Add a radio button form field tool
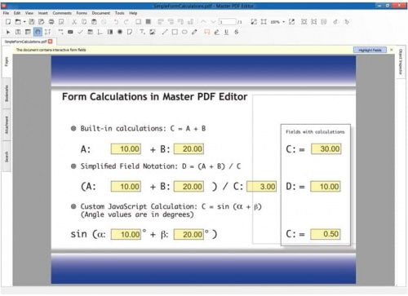This screenshot has height=296, width=408. [x=120, y=32]
